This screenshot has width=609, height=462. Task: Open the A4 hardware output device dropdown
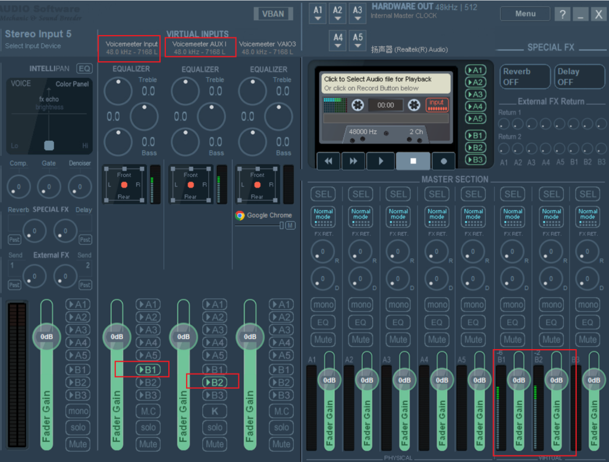point(338,40)
